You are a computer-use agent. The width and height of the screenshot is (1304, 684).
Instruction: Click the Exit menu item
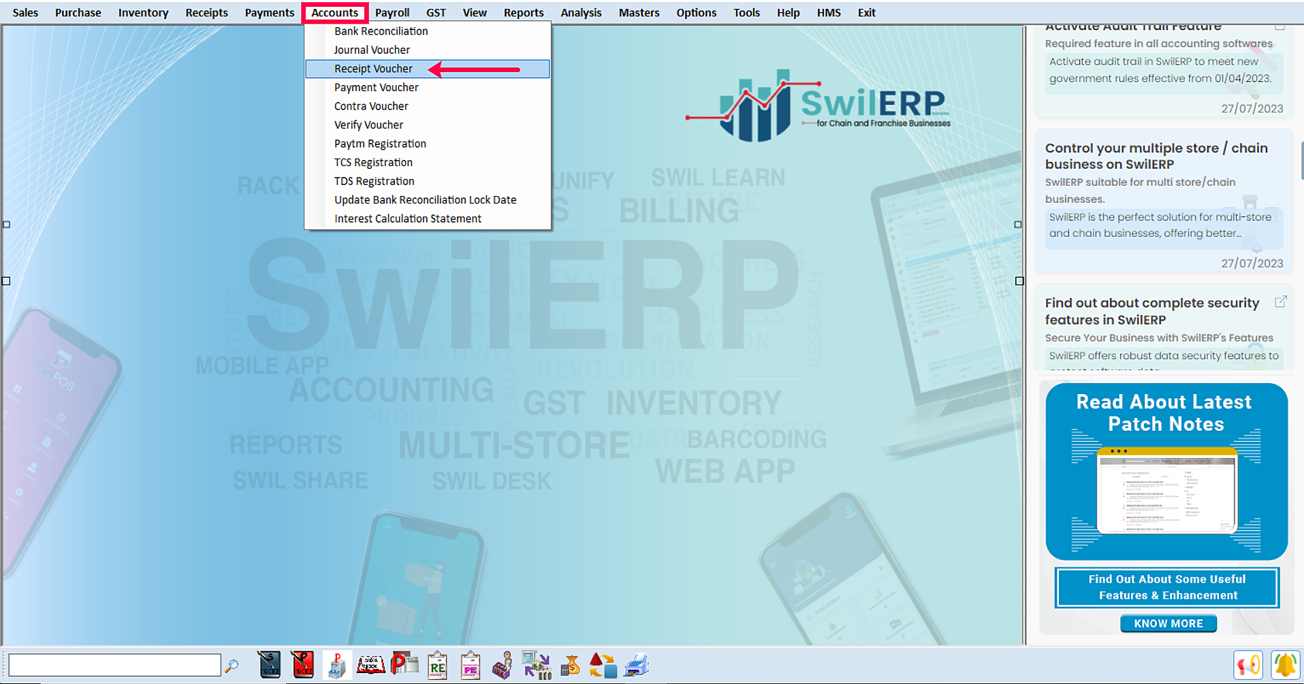click(x=866, y=12)
